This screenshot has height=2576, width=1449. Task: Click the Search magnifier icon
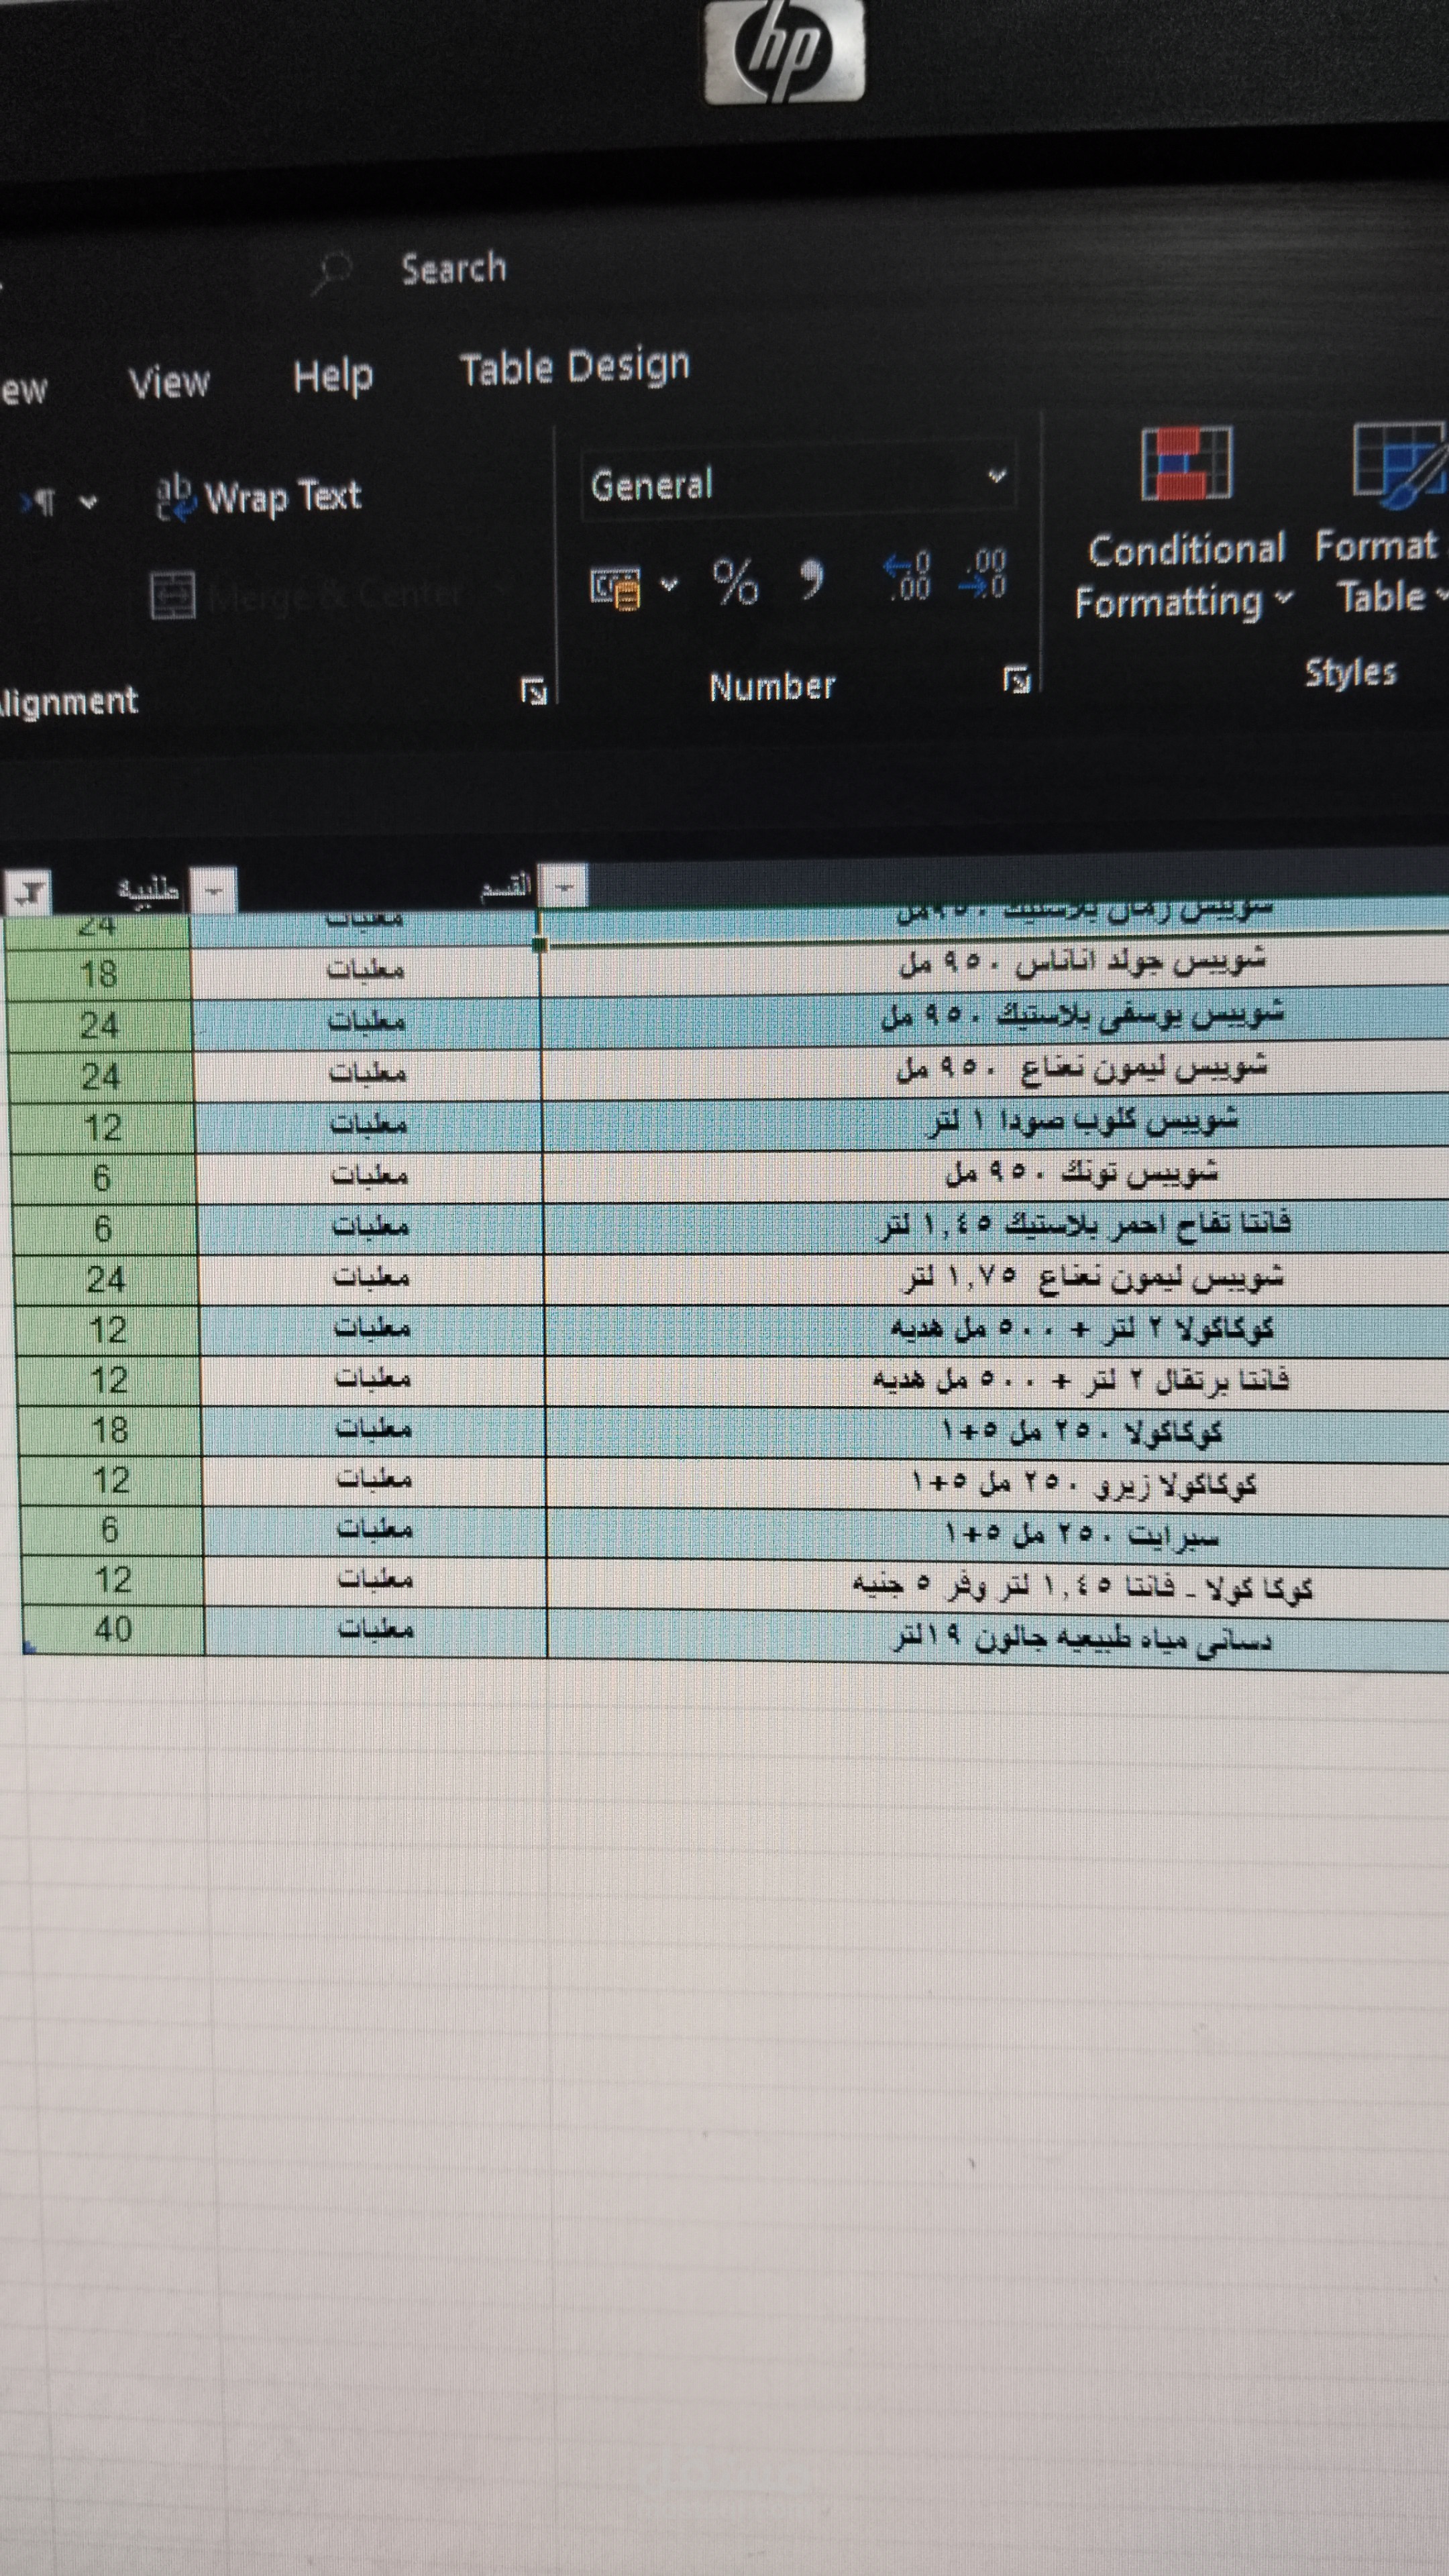(331, 271)
